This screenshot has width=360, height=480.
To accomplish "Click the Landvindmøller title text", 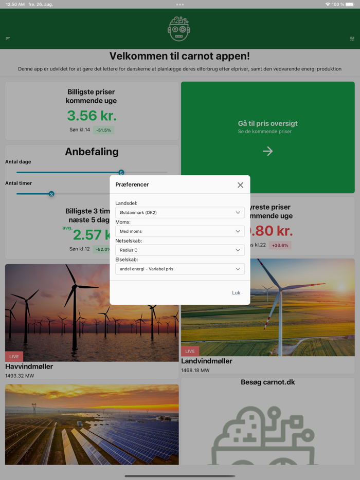I will pyautogui.click(x=207, y=361).
